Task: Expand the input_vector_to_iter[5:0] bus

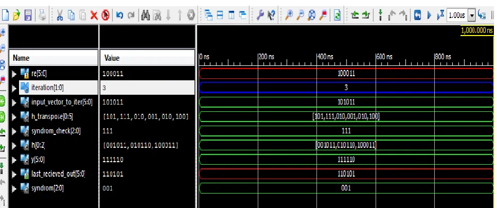Action: click(14, 102)
